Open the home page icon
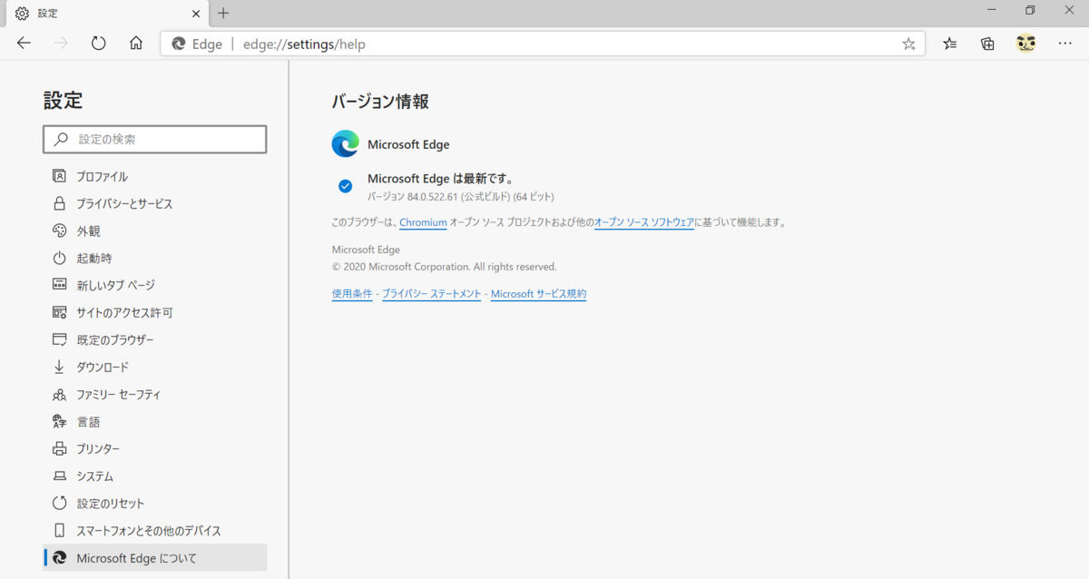 tap(136, 44)
